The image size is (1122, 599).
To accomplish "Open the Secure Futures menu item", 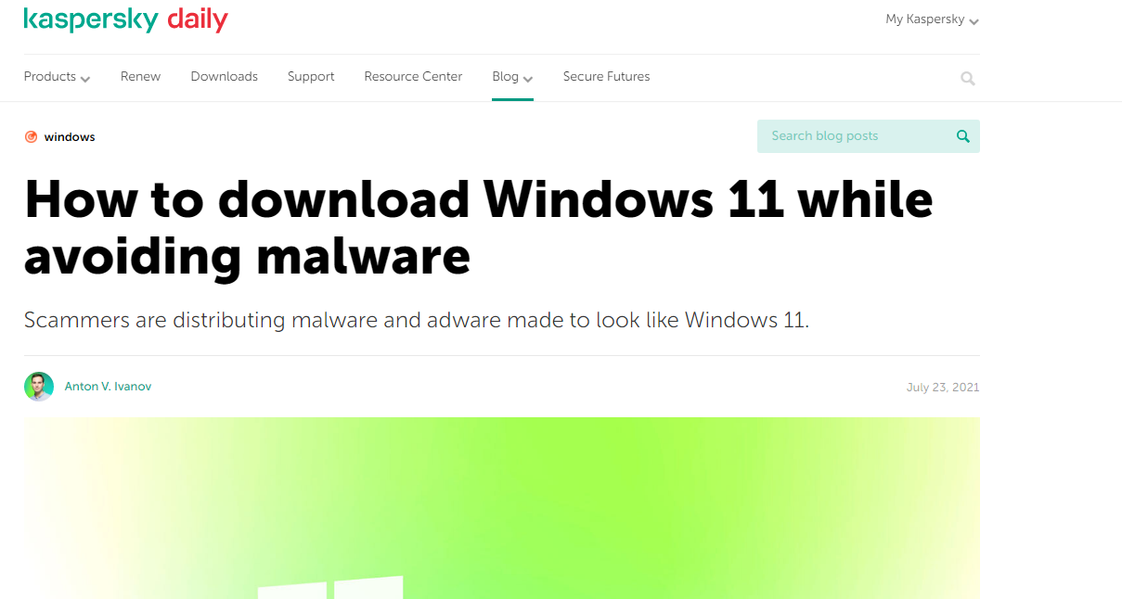I will pos(606,77).
